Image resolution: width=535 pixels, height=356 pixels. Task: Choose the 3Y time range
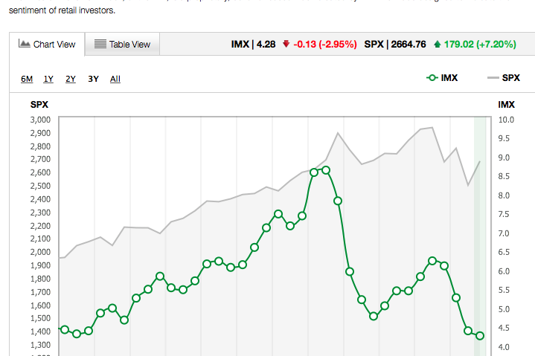[93, 79]
